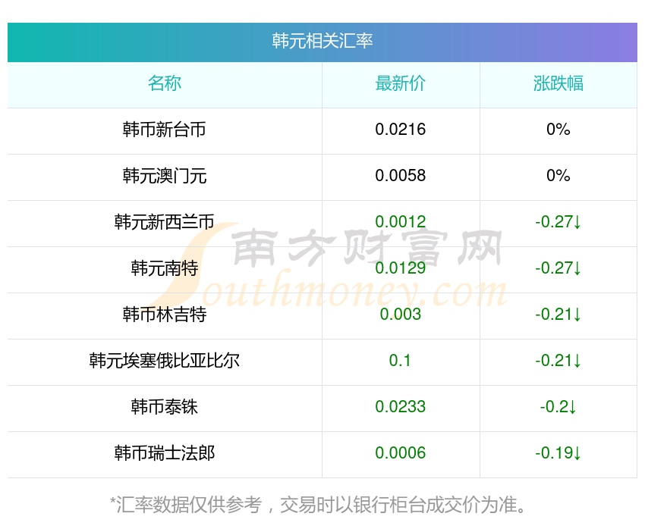Image resolution: width=645 pixels, height=529 pixels.
Task: Click the -0.27↓ change for 韩元南特
Action: point(558,268)
